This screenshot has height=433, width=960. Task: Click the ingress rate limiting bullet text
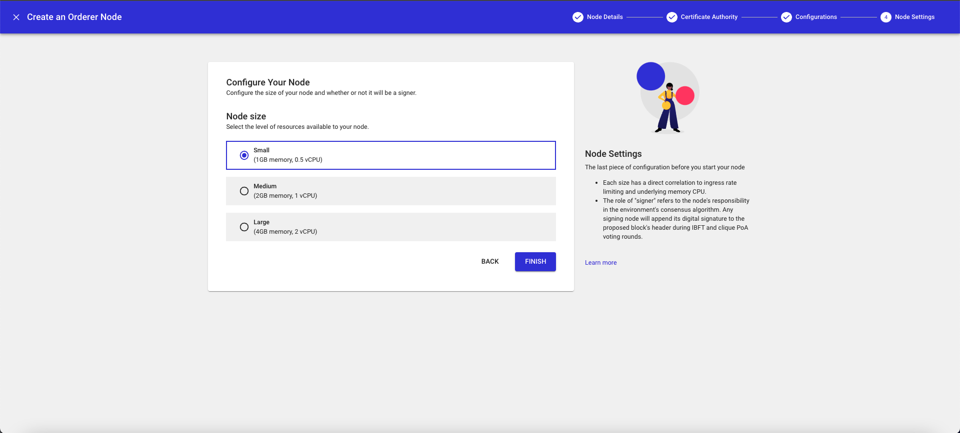coord(669,187)
